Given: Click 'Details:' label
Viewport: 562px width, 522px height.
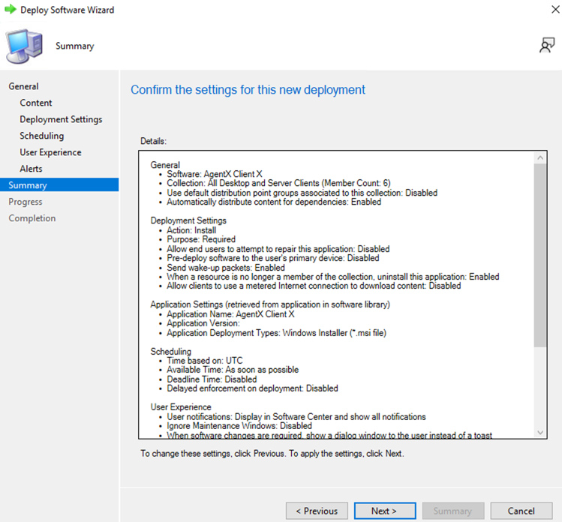Looking at the screenshot, I should [153, 141].
